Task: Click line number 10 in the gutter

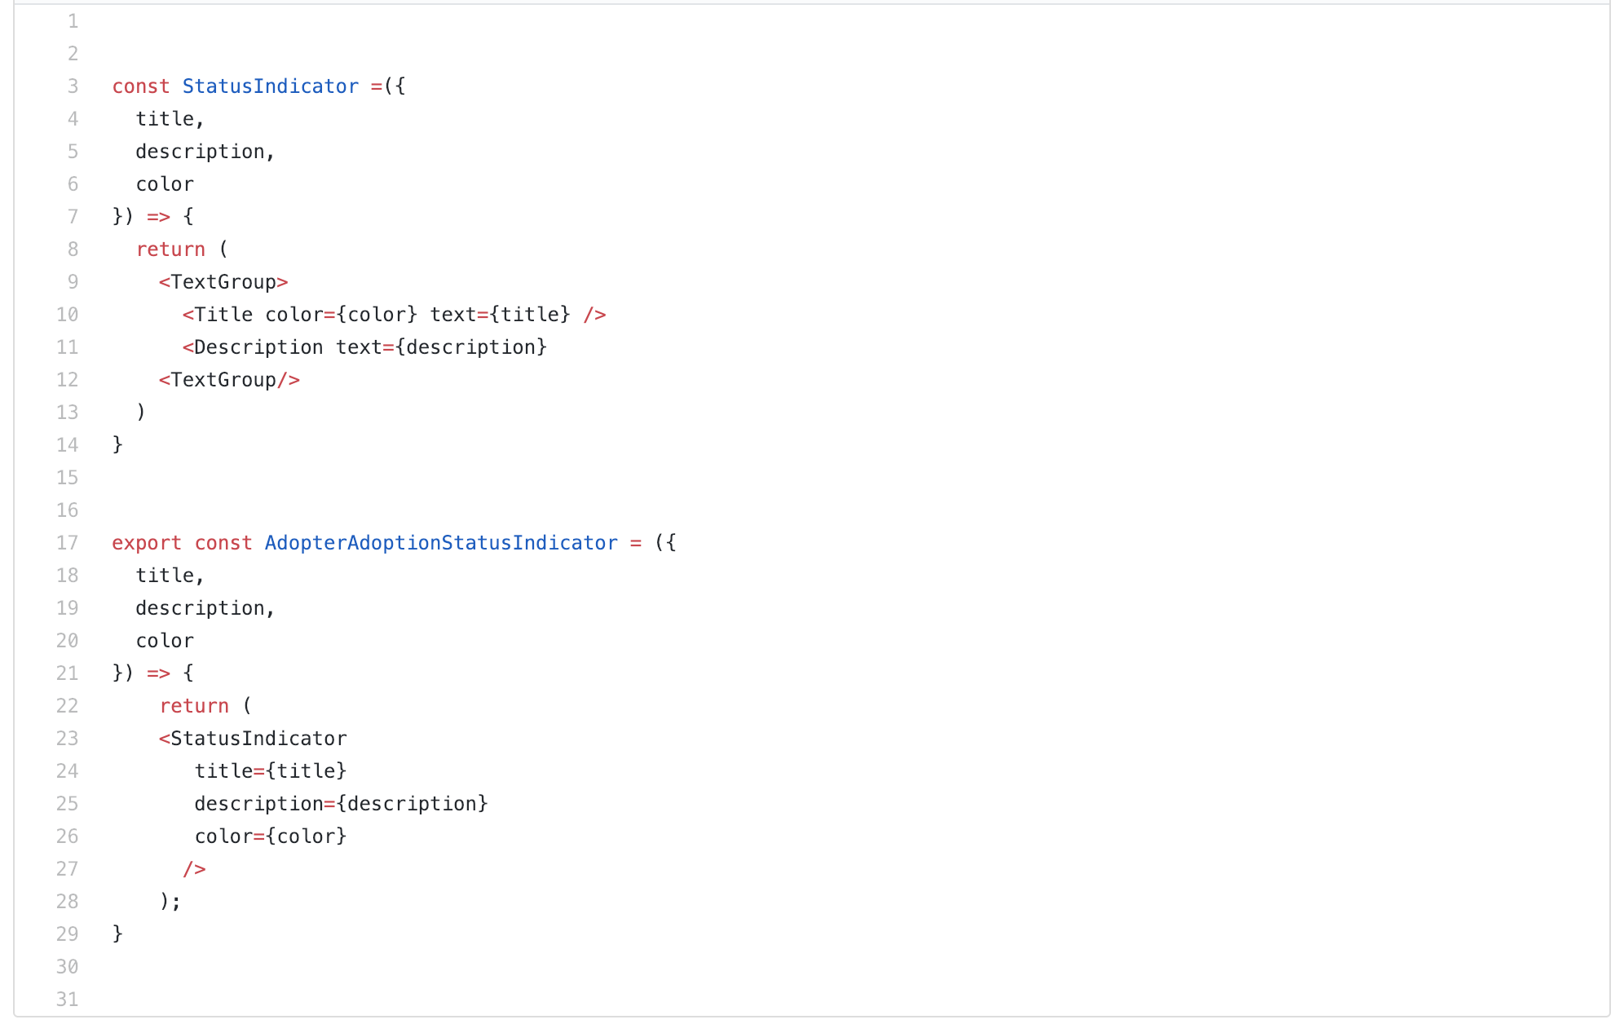Action: click(67, 315)
